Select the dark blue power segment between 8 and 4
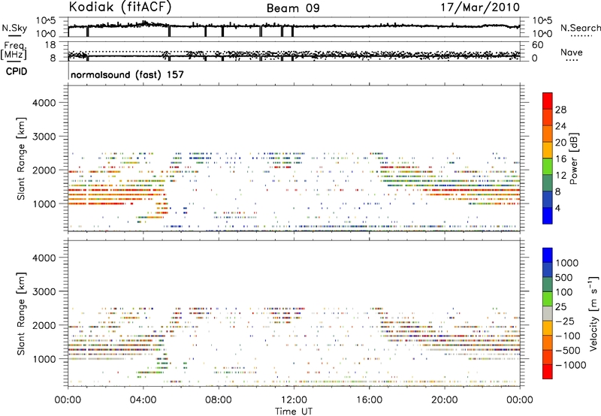The image size is (601, 416). tap(548, 200)
